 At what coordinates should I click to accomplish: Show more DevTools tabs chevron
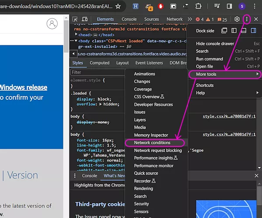190,19
